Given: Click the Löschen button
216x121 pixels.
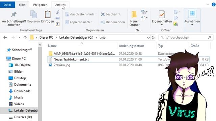Looking at the screenshot, I should 109,14.
